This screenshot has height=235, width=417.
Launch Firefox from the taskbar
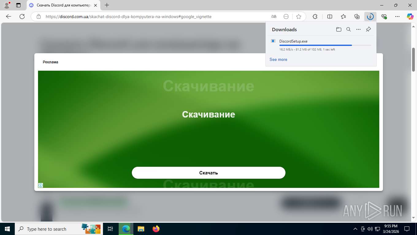[156, 229]
